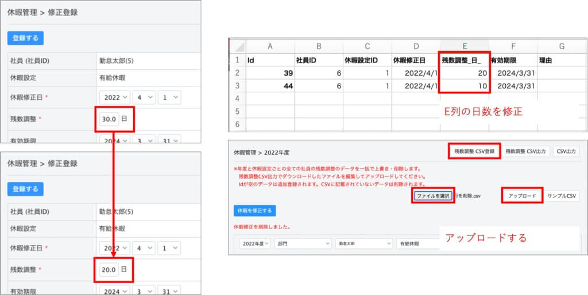Open the 部門 department dropdown

[302, 243]
